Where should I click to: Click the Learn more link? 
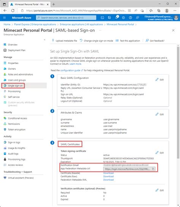(76, 64)
